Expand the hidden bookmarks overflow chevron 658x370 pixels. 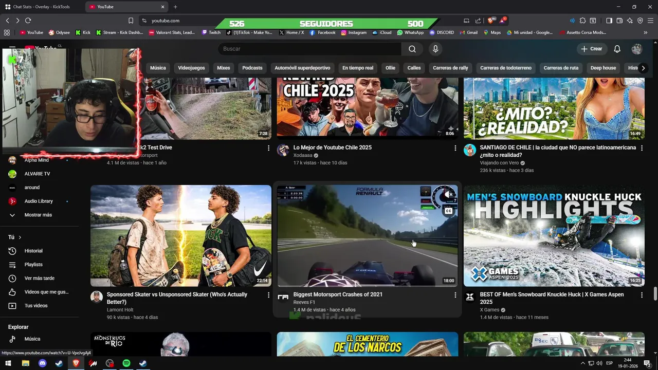pos(646,32)
